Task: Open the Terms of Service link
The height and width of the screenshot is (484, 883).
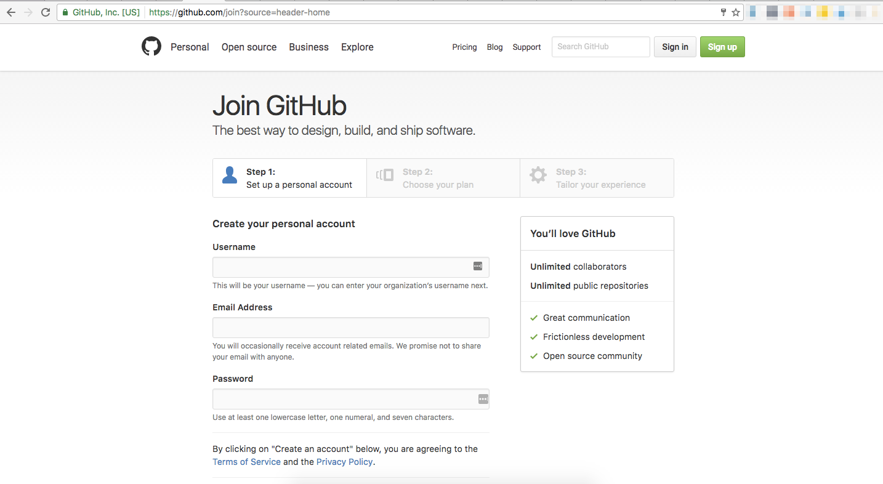Action: [x=246, y=462]
